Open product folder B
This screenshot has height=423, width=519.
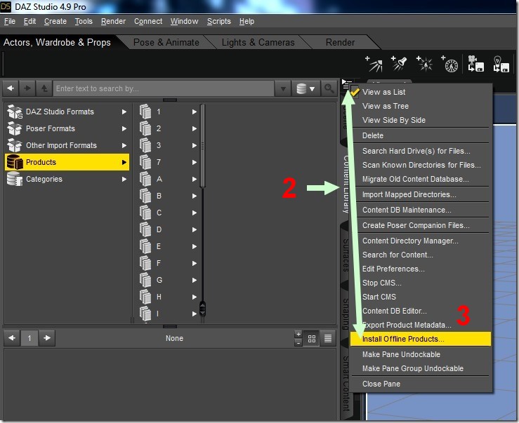168,196
